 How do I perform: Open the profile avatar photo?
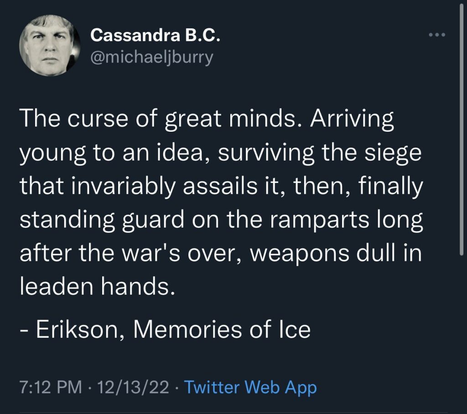50,45
